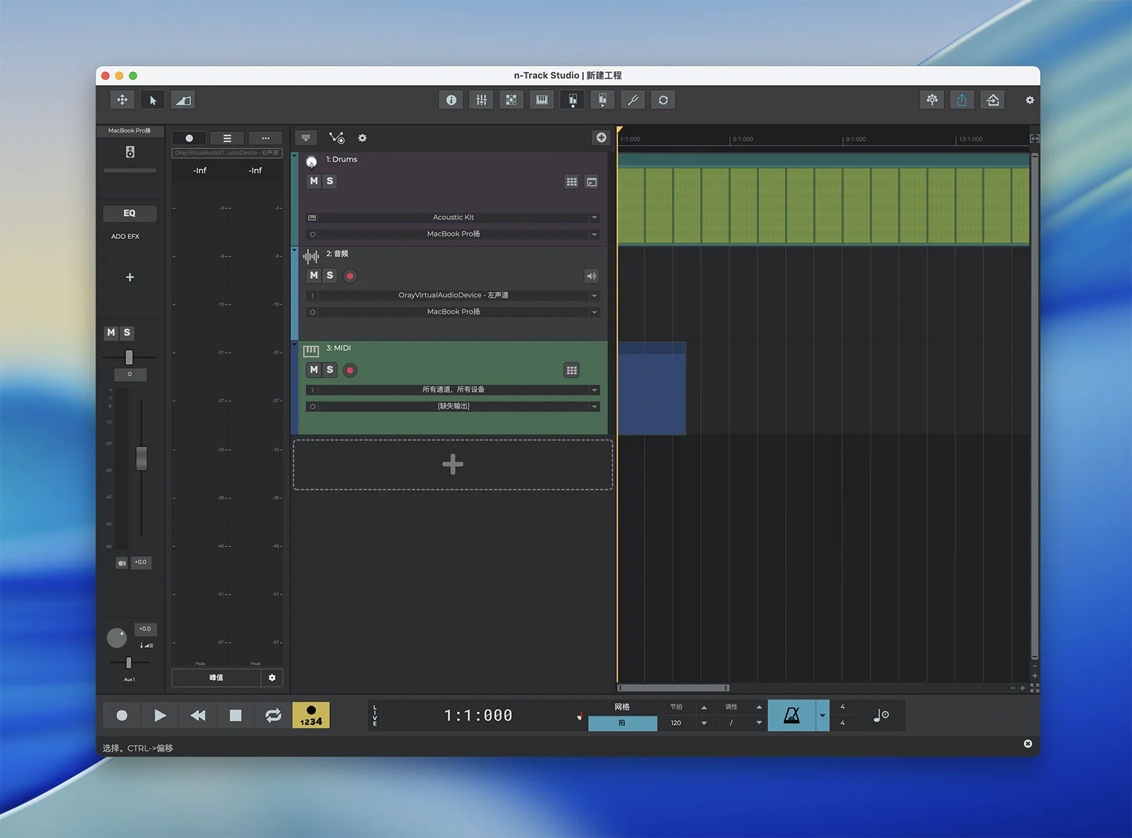
Task: Click the info icon in top toolbar
Action: click(451, 100)
